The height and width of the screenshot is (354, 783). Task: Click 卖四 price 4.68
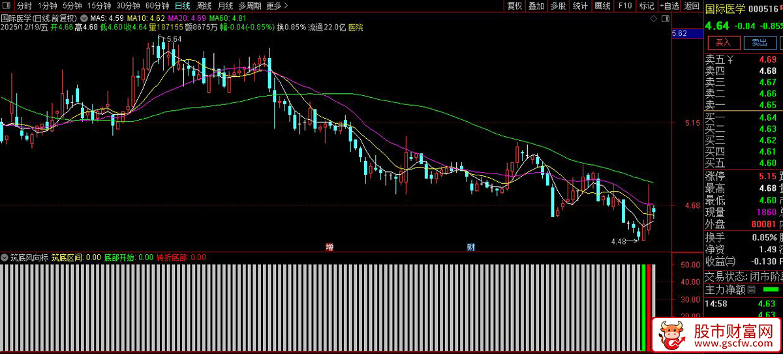click(767, 71)
